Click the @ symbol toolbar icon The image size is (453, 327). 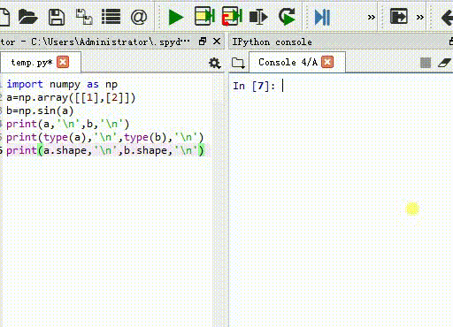[x=139, y=17]
